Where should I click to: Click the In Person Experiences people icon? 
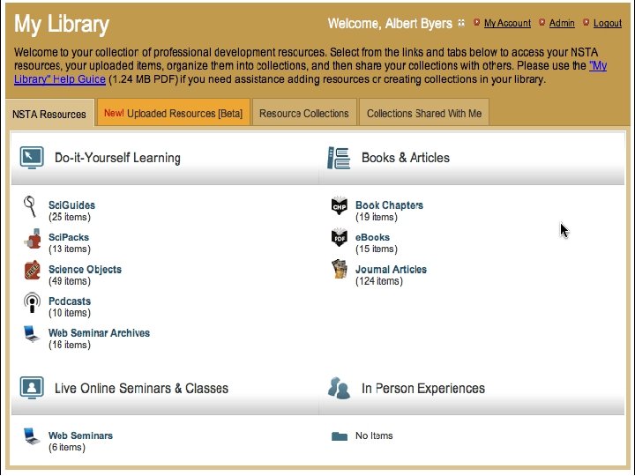tap(339, 388)
